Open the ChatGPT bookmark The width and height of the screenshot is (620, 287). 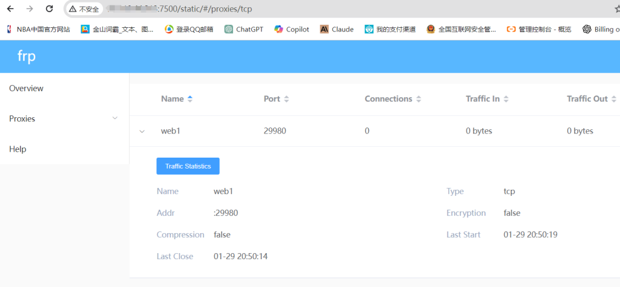[243, 29]
